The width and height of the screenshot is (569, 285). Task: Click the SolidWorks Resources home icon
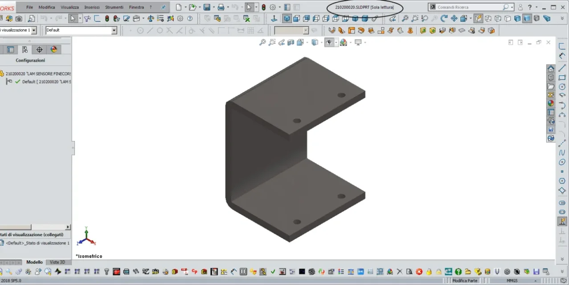pos(551,69)
